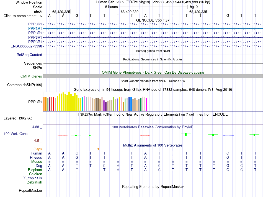Viewport: 263px width, 197px height.
Task: Select the OMIM Genes track label
Action: pos(31,76)
